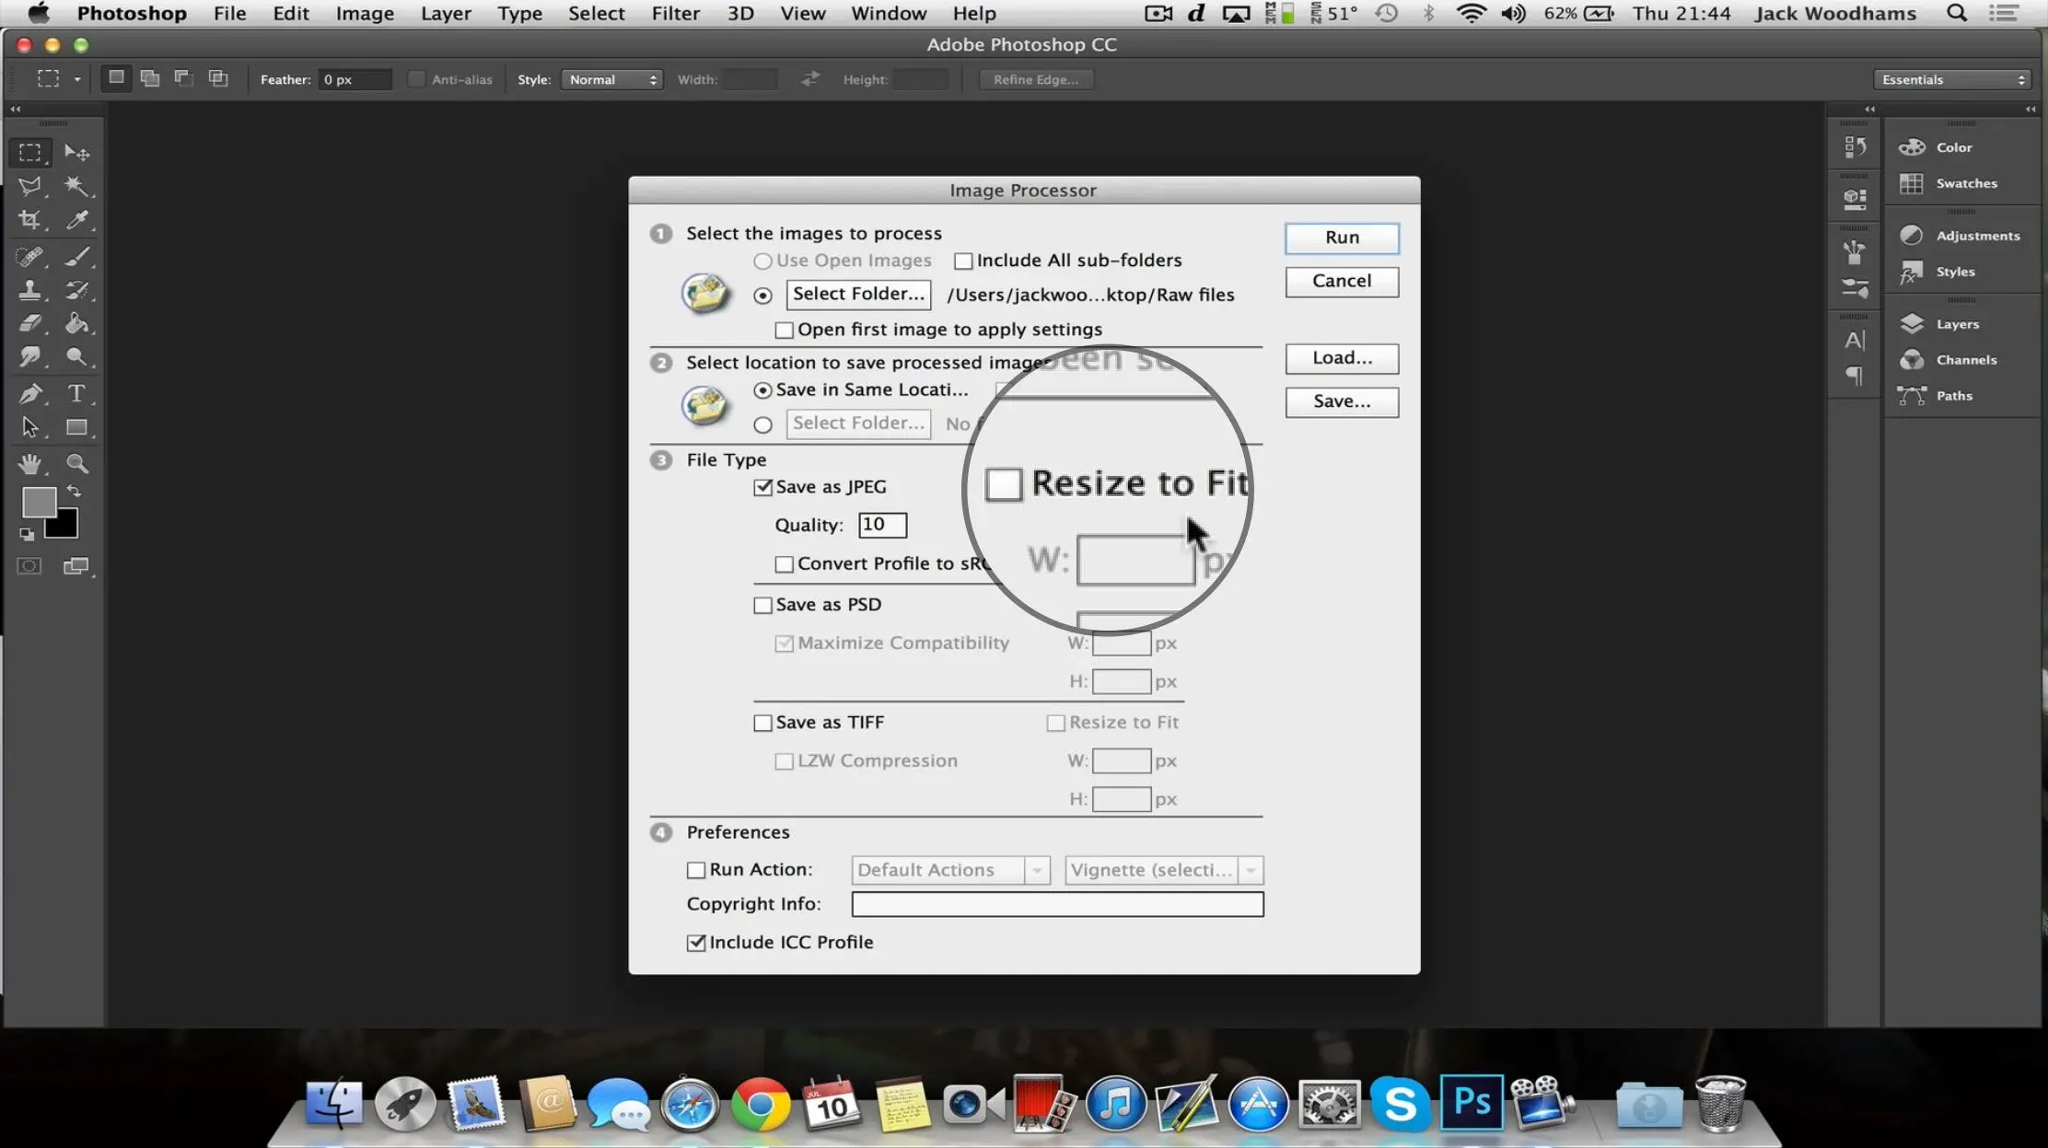Viewport: 2048px width, 1148px height.
Task: Click the Cancel button
Action: (x=1341, y=280)
